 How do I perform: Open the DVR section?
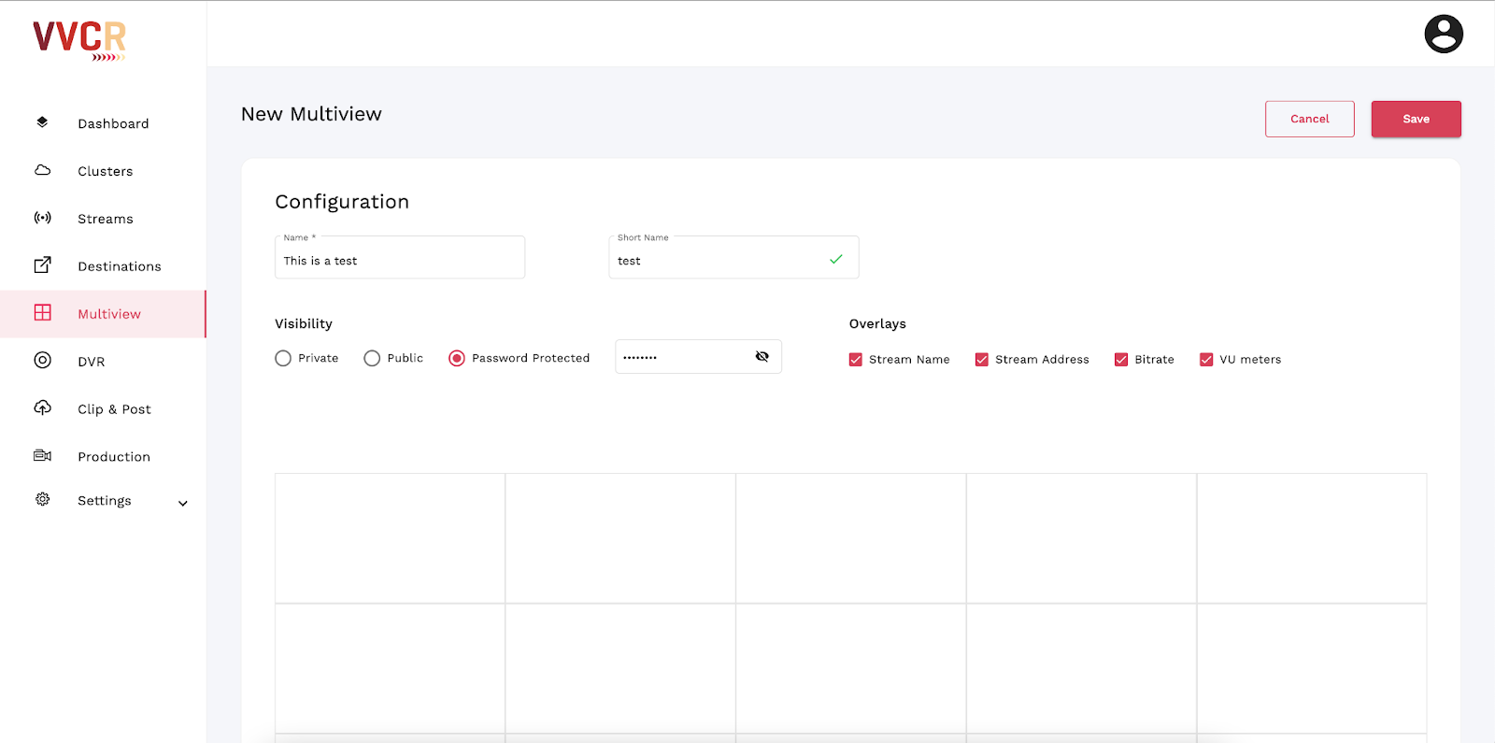click(x=92, y=362)
